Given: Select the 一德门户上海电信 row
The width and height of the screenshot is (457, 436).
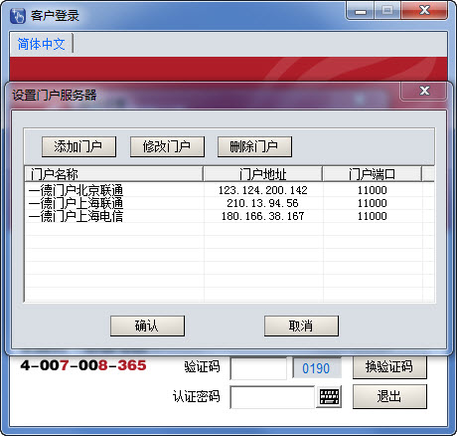Looking at the screenshot, I should (x=229, y=216).
